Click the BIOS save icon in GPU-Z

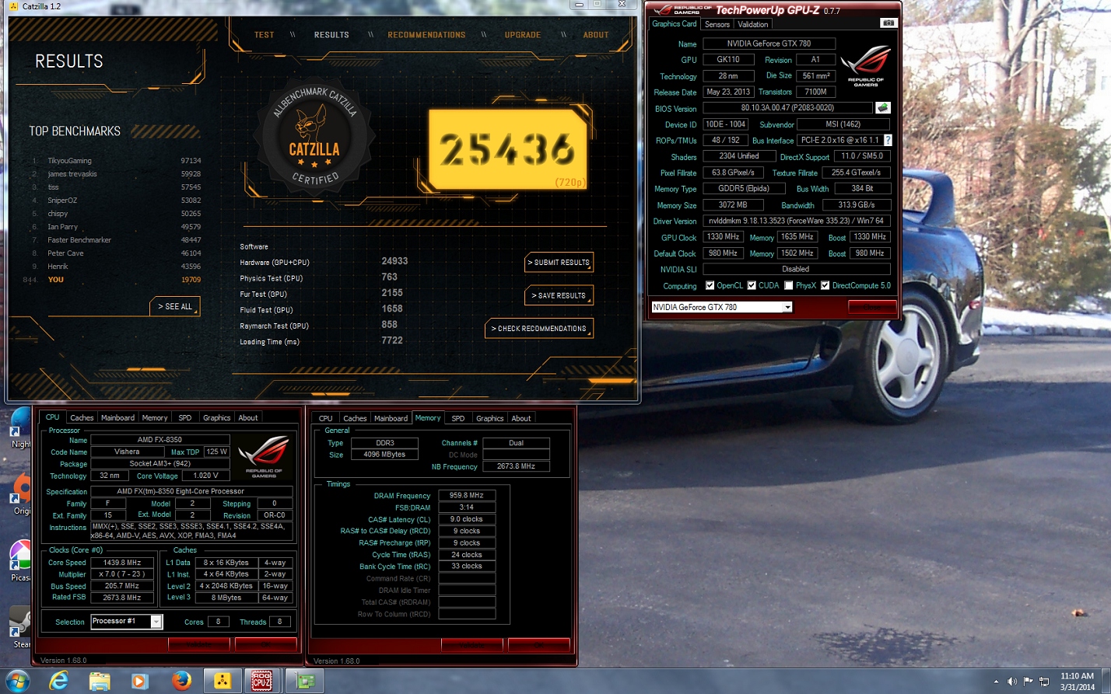coord(882,108)
